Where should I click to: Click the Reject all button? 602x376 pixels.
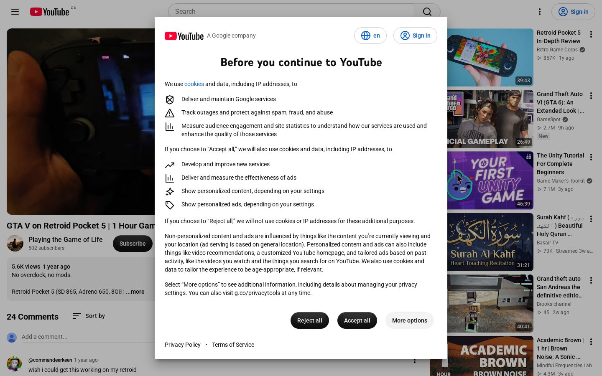310,320
